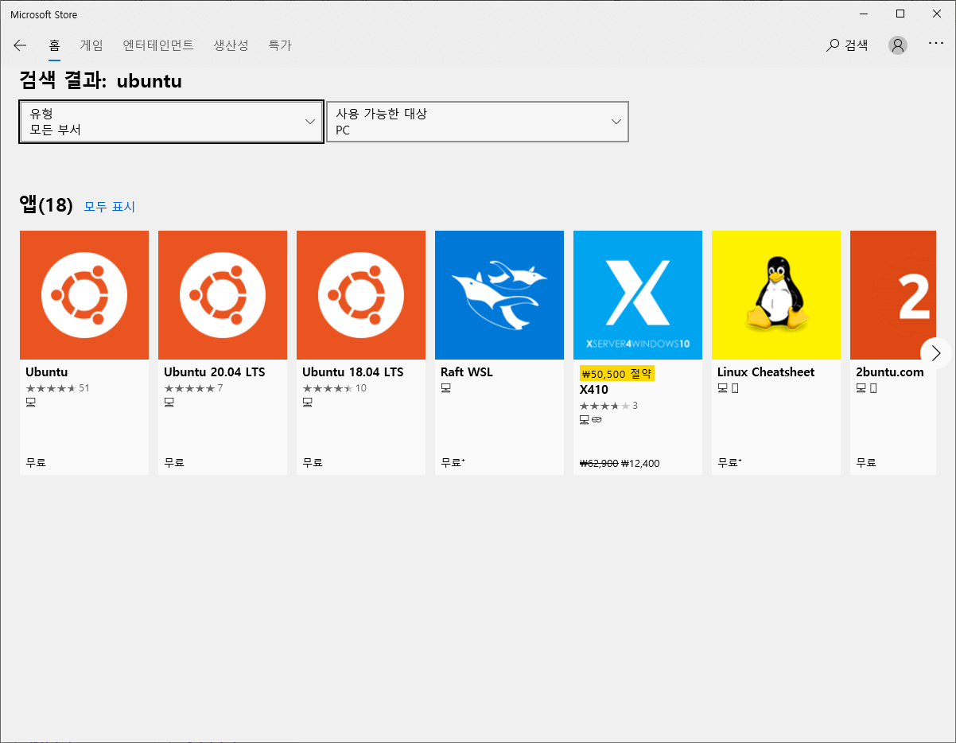The height and width of the screenshot is (743, 956).
Task: Click the 무료+ price on Linux Cheatsheet card
Action: tap(729, 462)
